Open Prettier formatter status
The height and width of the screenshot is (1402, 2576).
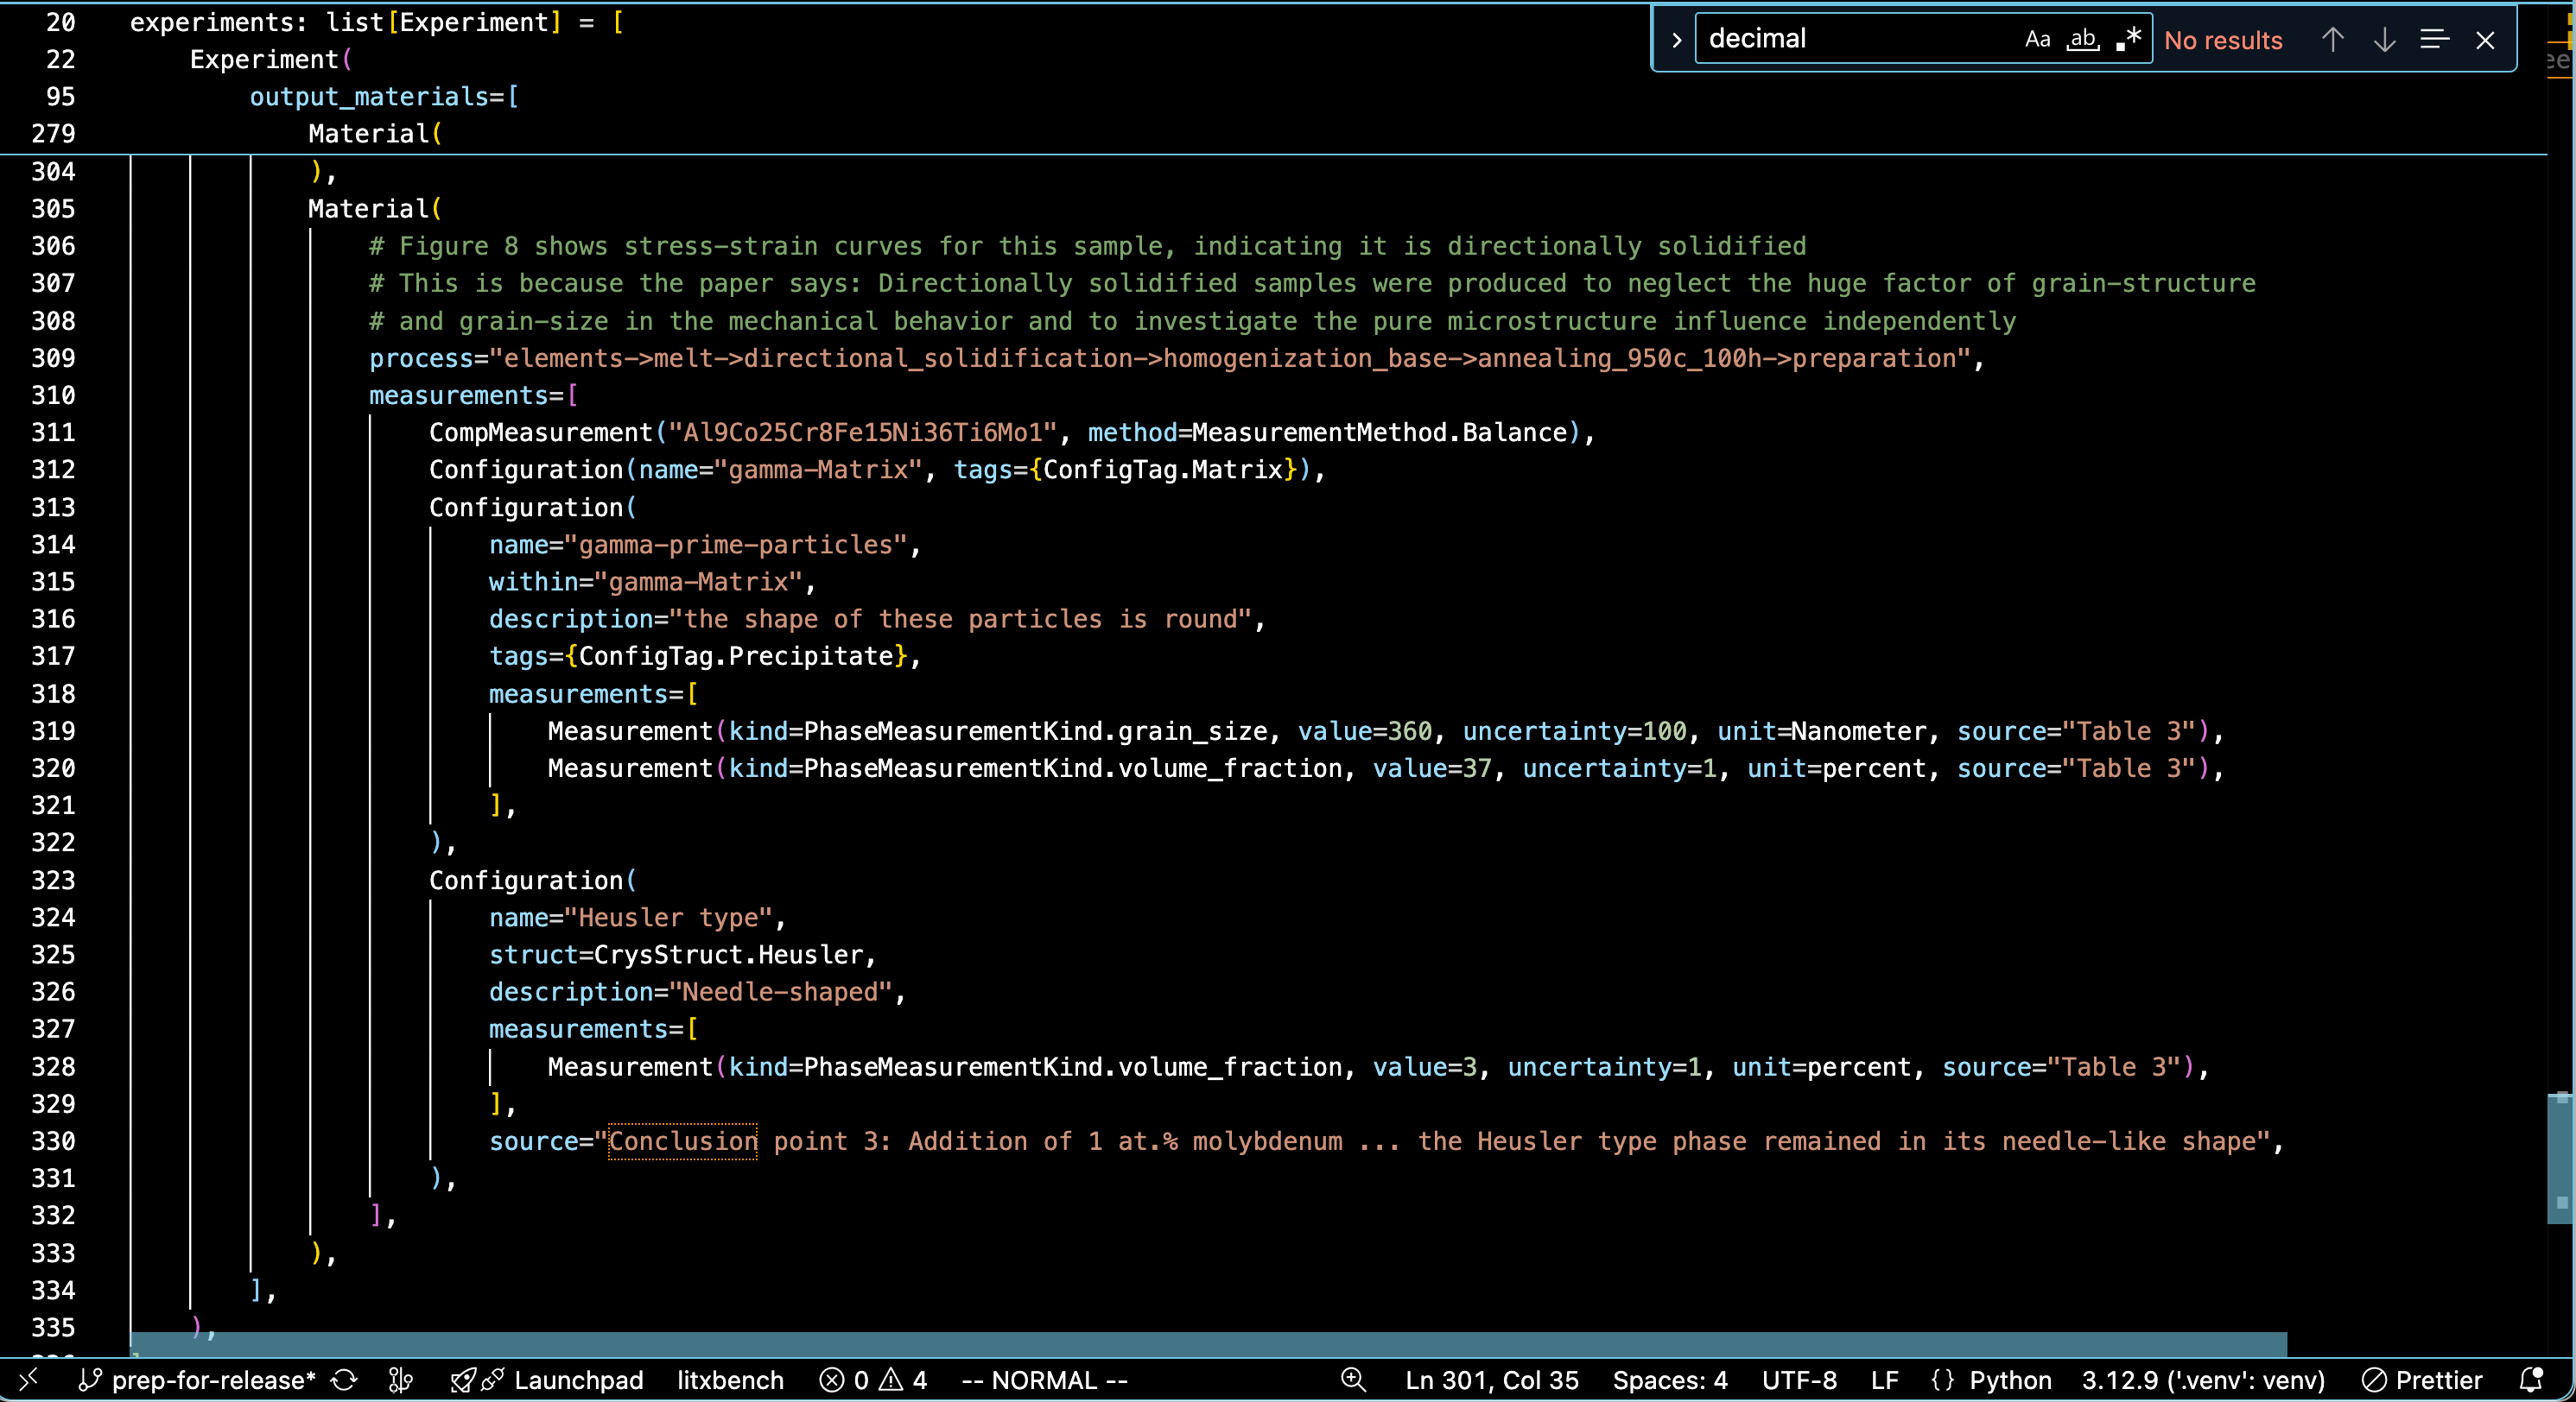pyautogui.click(x=2421, y=1380)
